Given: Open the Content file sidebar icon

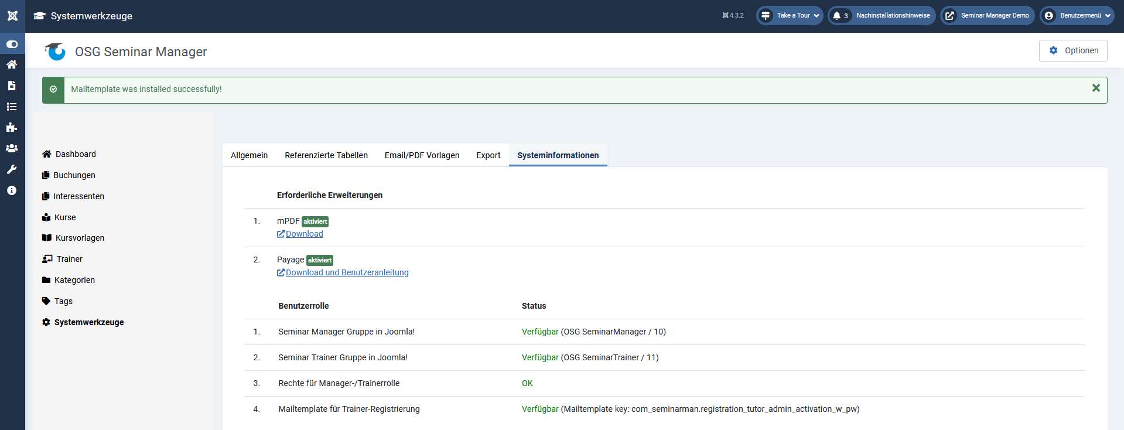Looking at the screenshot, I should click(x=12, y=86).
